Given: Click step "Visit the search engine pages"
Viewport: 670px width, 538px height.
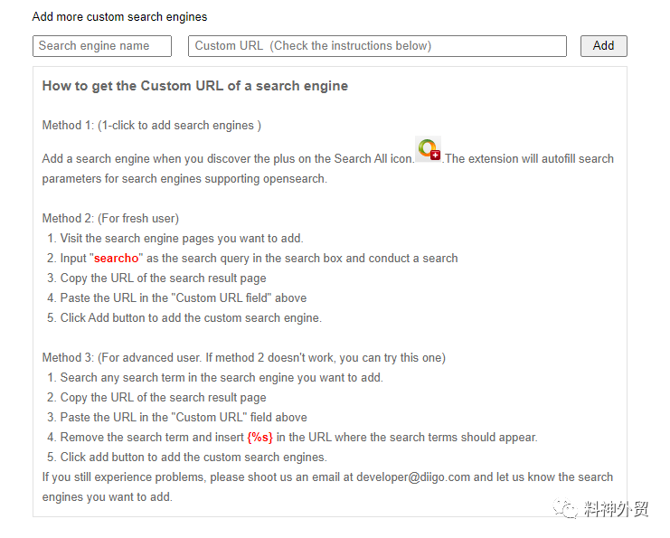Looking at the screenshot, I should pyautogui.click(x=182, y=239).
